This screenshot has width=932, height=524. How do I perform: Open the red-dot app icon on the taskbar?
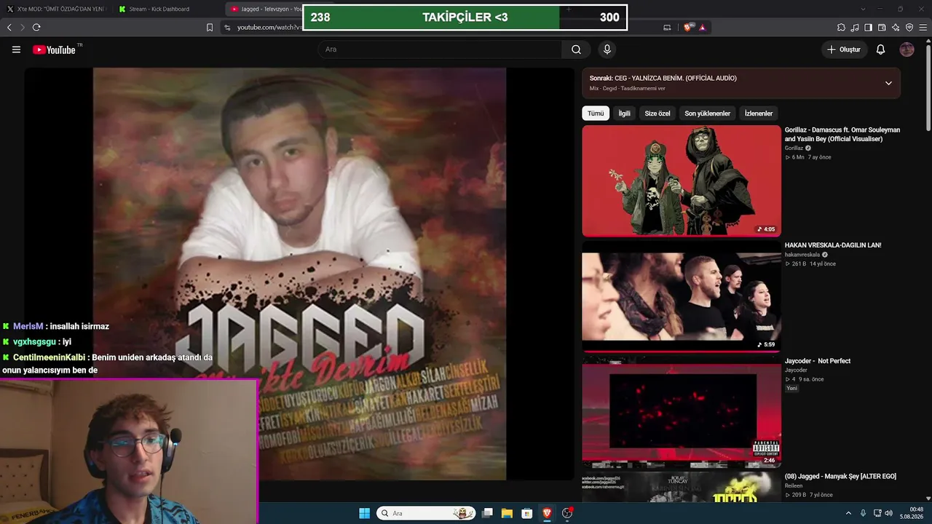pos(567,513)
